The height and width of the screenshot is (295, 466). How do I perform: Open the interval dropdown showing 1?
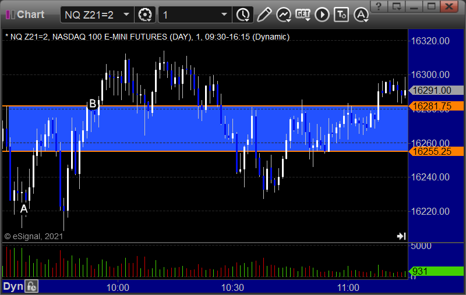coord(195,15)
